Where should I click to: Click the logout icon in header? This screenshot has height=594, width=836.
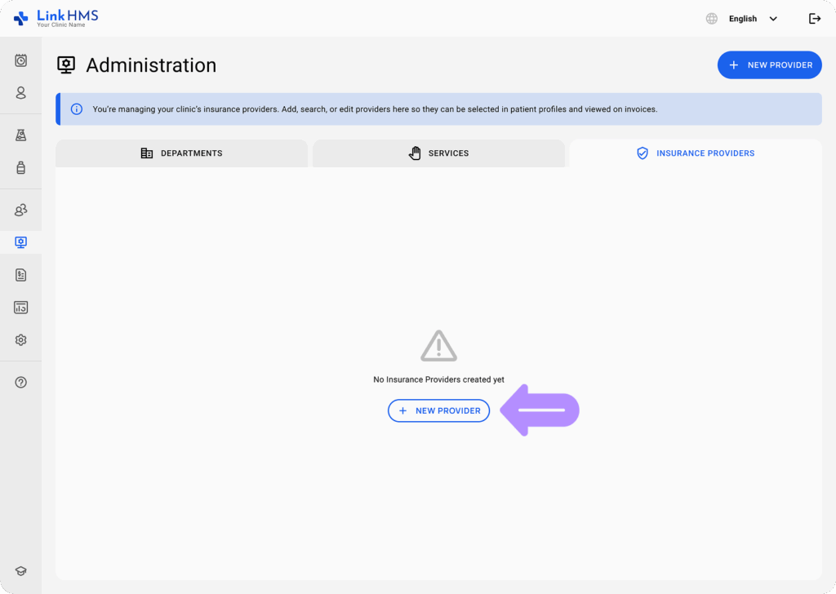(x=814, y=19)
